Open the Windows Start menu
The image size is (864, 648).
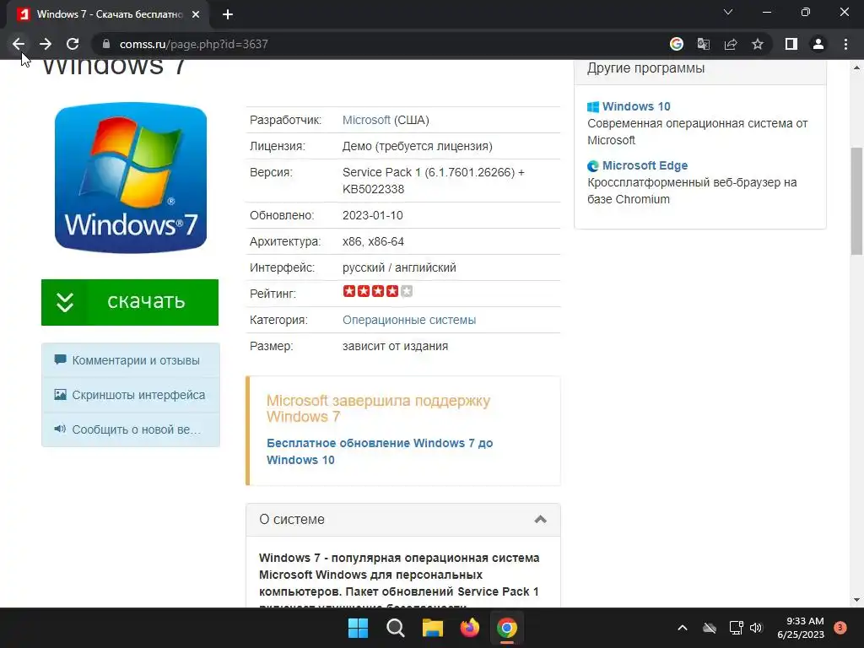click(x=358, y=628)
